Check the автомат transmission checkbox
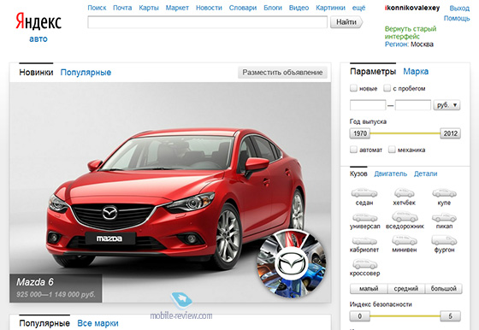Viewport: 479px width, 330px height. coord(353,150)
